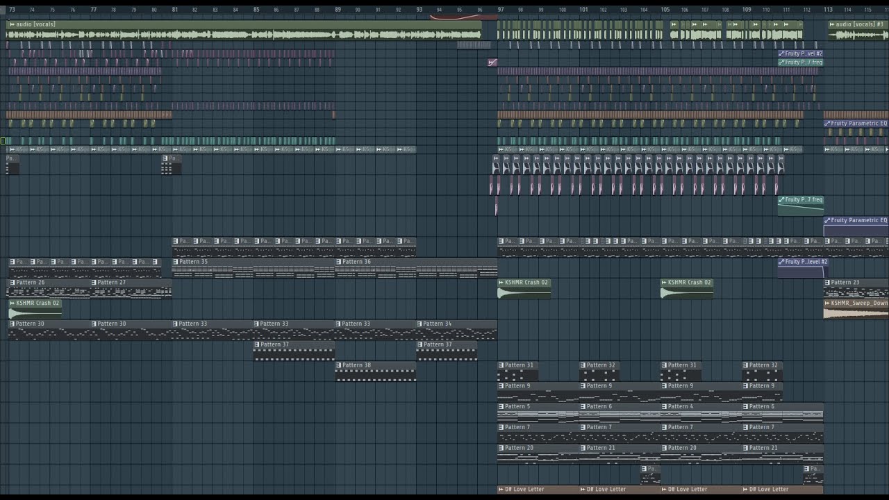This screenshot has width=889, height=500.
Task: Select Pattern 7 clip starting at bar 97
Action: point(538,433)
